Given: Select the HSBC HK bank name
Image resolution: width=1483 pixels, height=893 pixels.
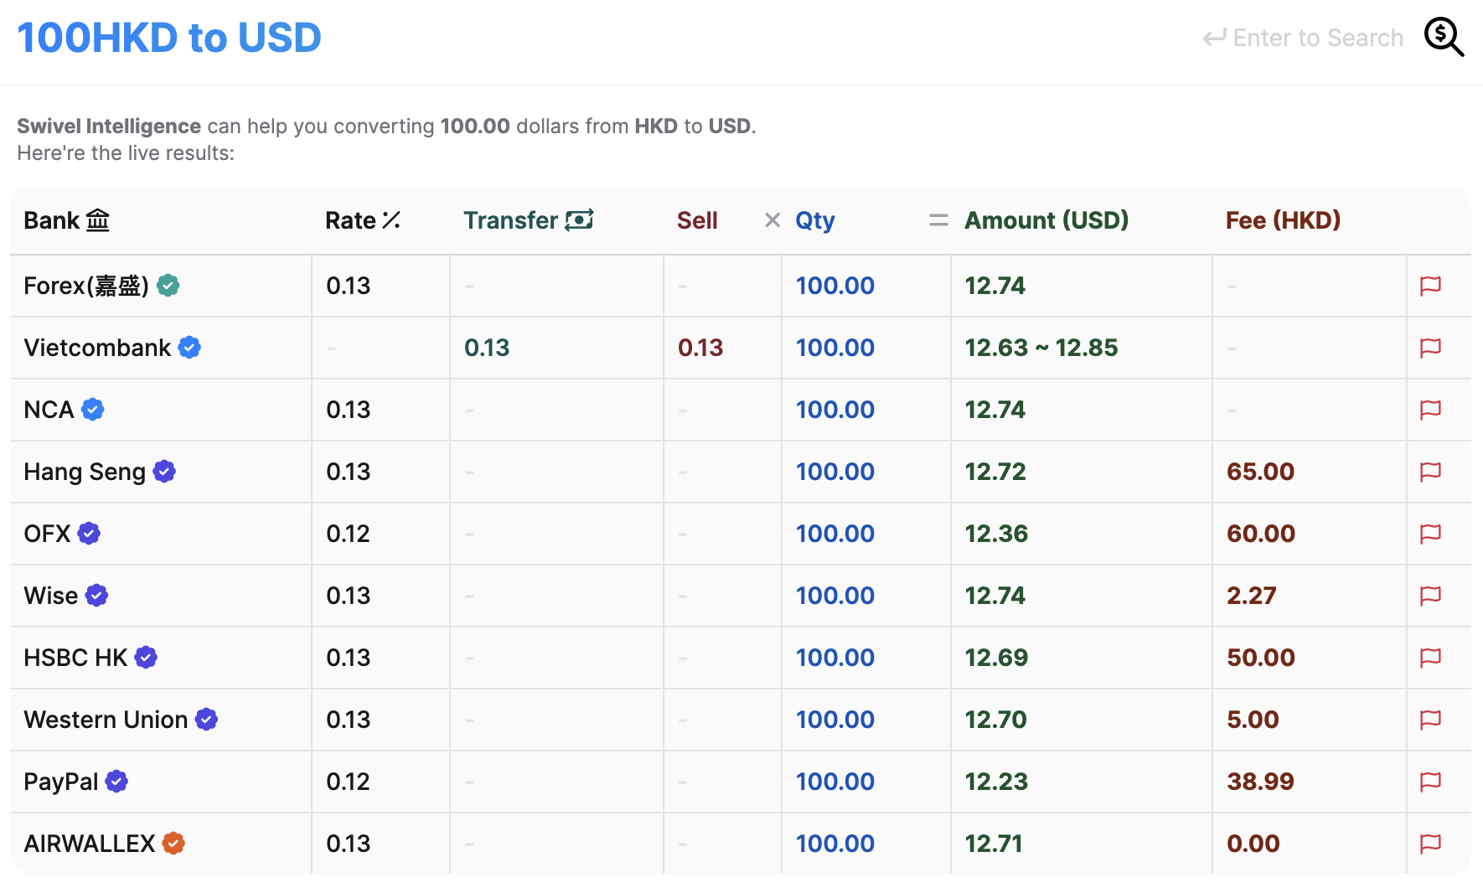Looking at the screenshot, I should [x=75, y=658].
